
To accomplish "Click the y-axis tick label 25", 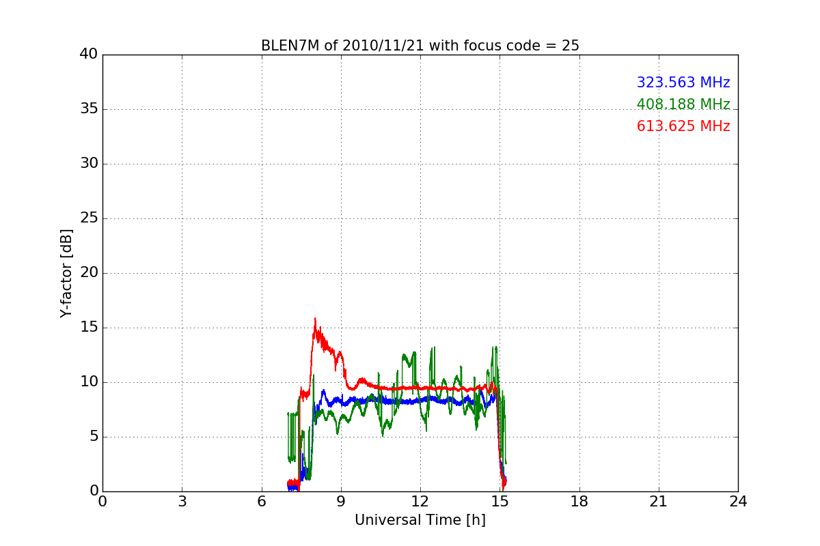I will pyautogui.click(x=89, y=218).
